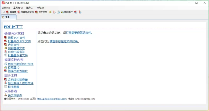Open the 合并文件 link
This screenshot has height=111, width=209.
pyautogui.click(x=14, y=45)
